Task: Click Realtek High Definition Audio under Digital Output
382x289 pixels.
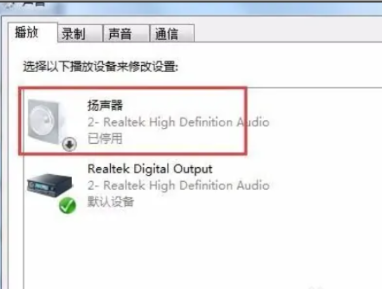Action: click(178, 185)
